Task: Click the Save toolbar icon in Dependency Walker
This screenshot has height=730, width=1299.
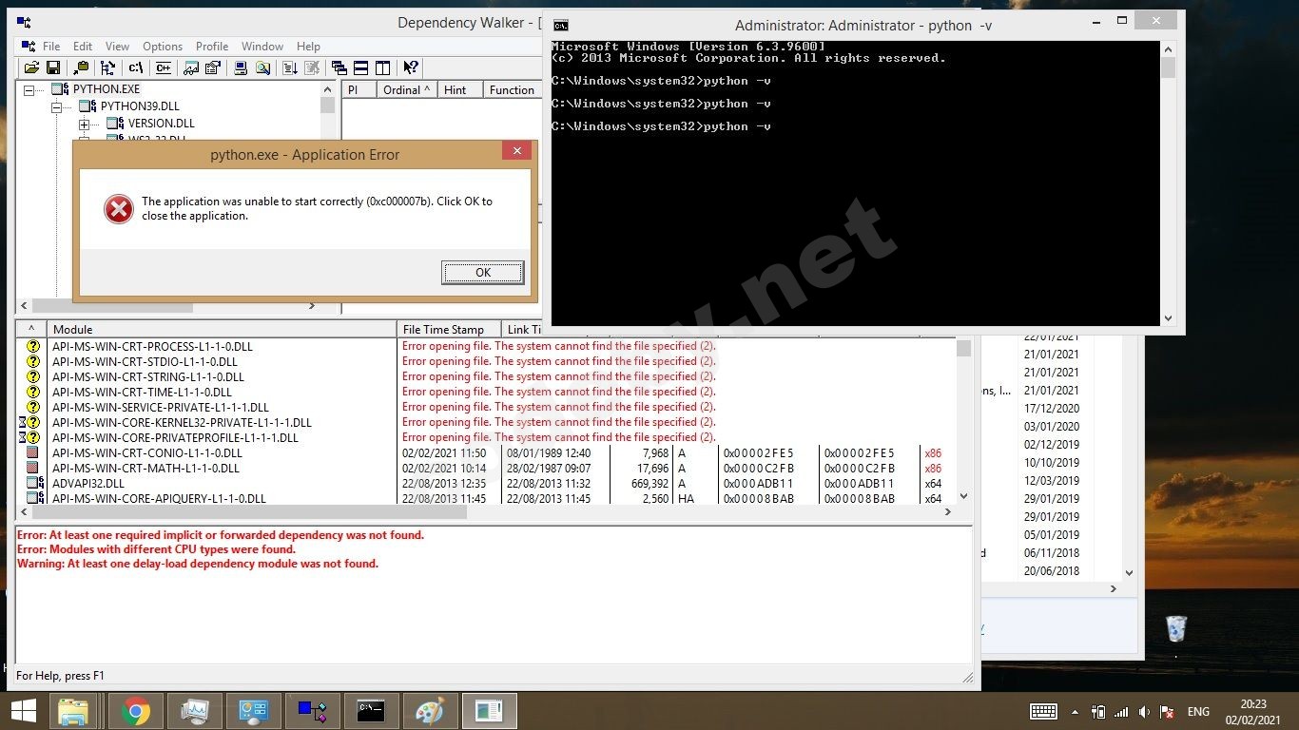Action: click(53, 67)
